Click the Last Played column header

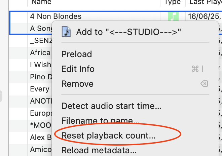(204, 3)
